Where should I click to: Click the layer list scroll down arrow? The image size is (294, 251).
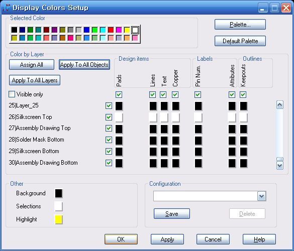pyautogui.click(x=280, y=166)
